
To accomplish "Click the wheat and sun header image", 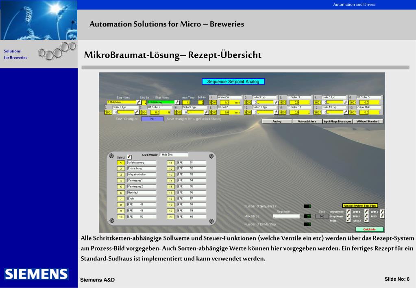I will click(x=39, y=20).
